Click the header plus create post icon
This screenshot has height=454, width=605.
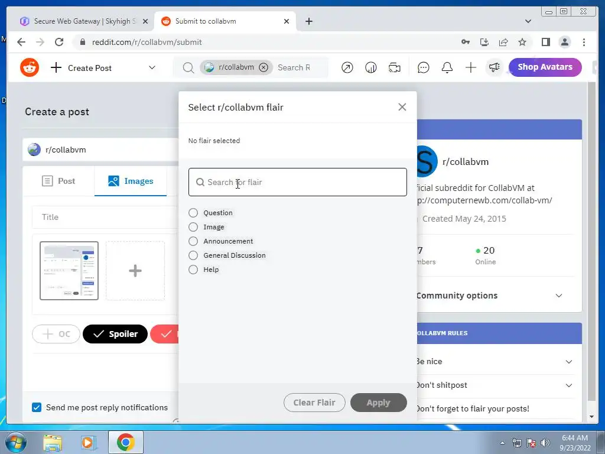click(470, 67)
